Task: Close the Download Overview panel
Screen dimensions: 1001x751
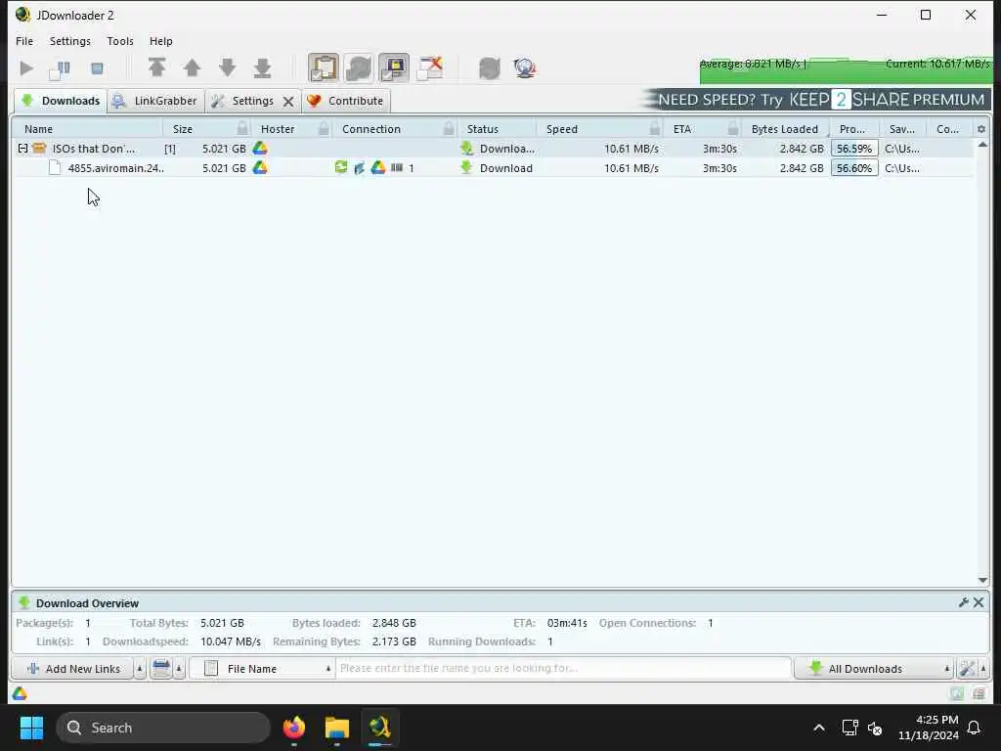Action: coord(979,602)
